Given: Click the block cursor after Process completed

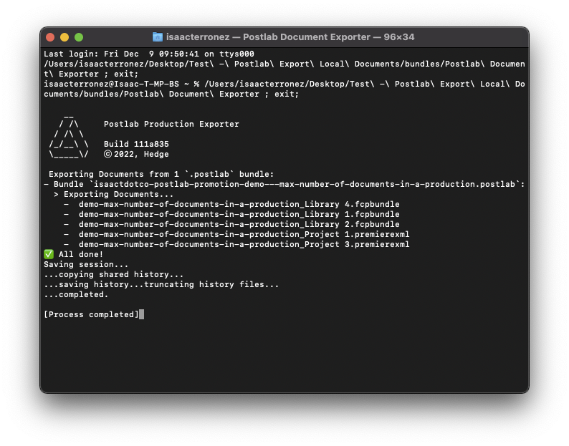Looking at the screenshot, I should click(142, 314).
